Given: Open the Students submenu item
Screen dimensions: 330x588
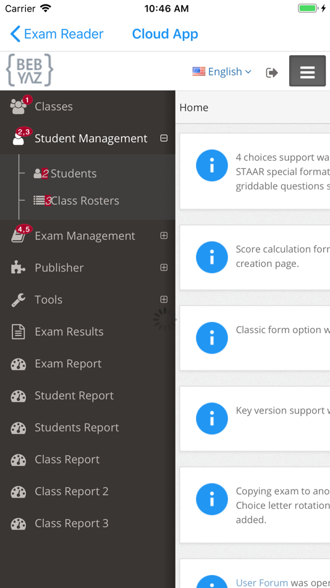Looking at the screenshot, I should coord(74,174).
